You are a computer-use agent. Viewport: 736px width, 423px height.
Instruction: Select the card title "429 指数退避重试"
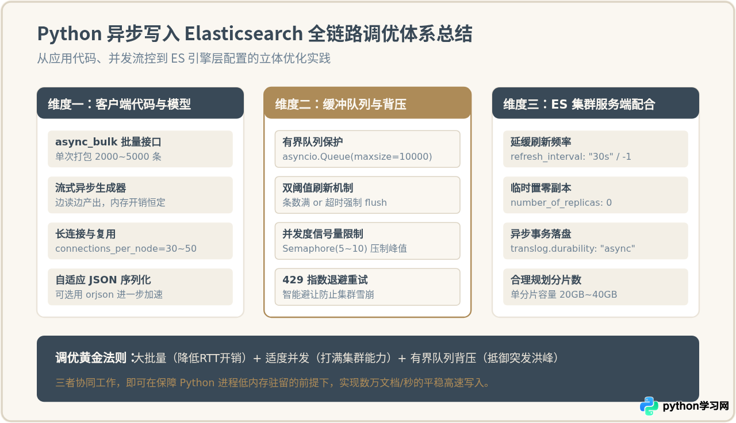click(325, 280)
